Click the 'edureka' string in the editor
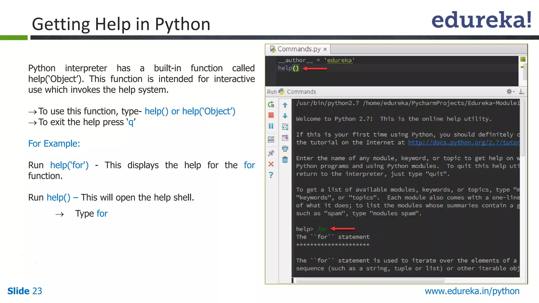The width and height of the screenshot is (539, 303). tap(339, 60)
